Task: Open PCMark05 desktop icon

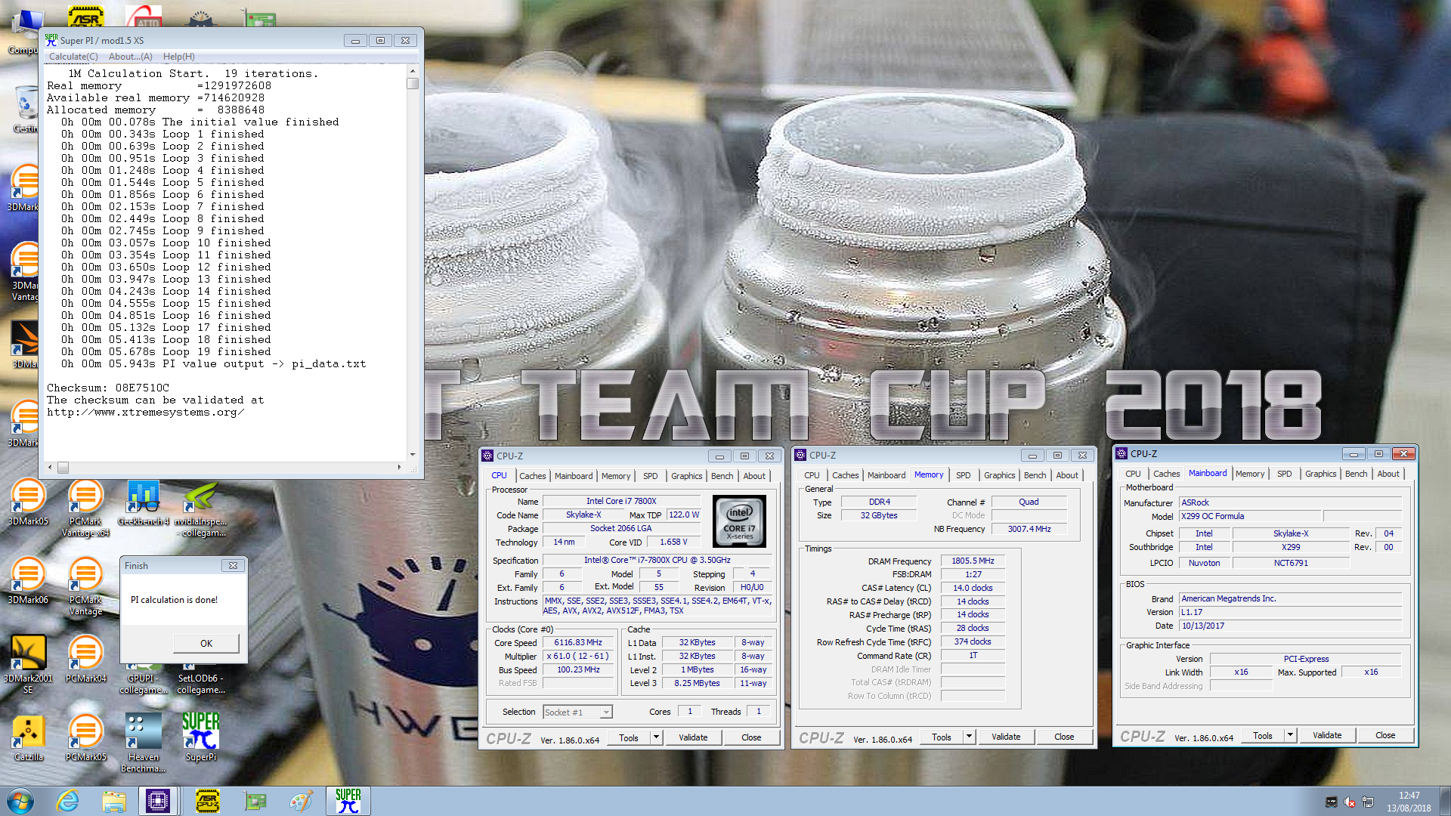Action: 85,738
